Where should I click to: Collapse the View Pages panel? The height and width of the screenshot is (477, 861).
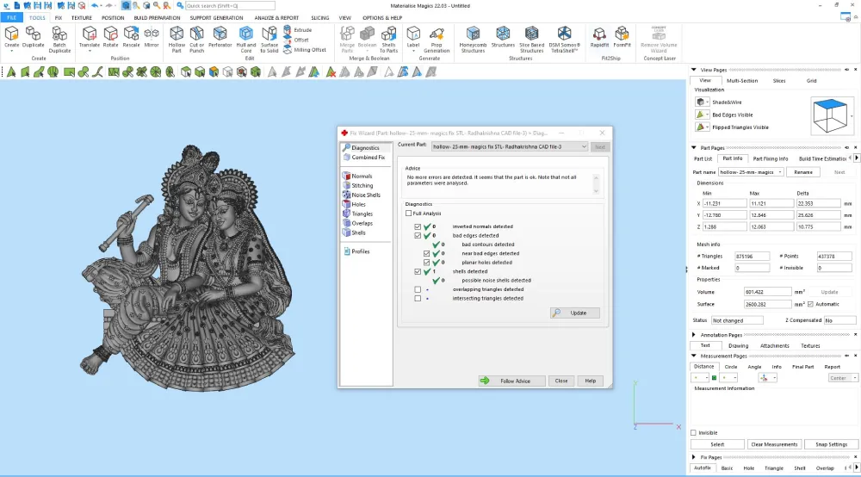point(694,70)
